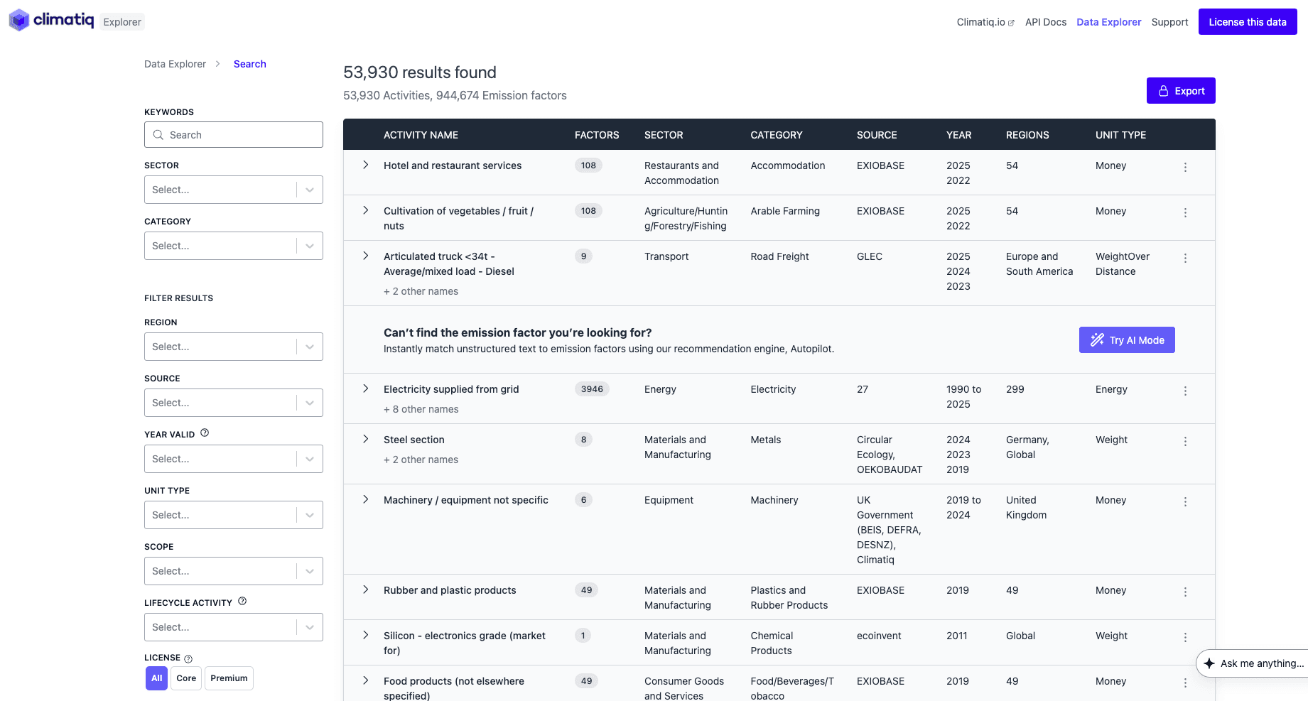Click Try AI Mode button

coord(1127,339)
